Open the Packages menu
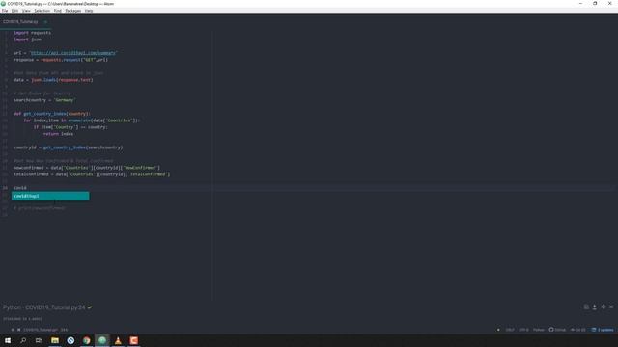The width and height of the screenshot is (618, 347). pyautogui.click(x=73, y=11)
